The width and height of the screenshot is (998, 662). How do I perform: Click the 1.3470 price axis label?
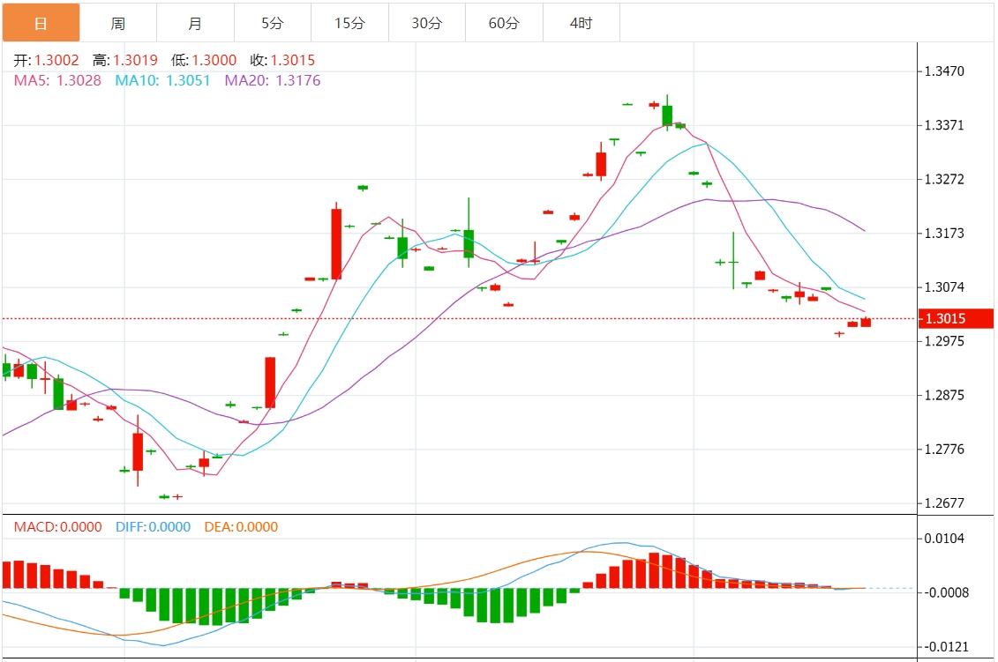(944, 71)
